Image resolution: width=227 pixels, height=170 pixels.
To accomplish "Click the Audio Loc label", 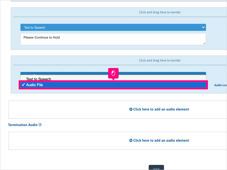I will click(220, 85).
